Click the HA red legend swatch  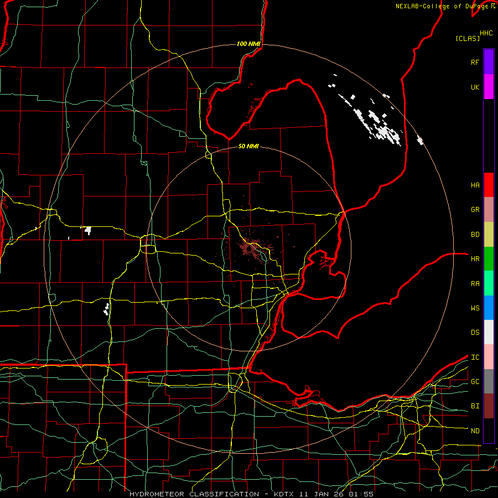coord(489,185)
